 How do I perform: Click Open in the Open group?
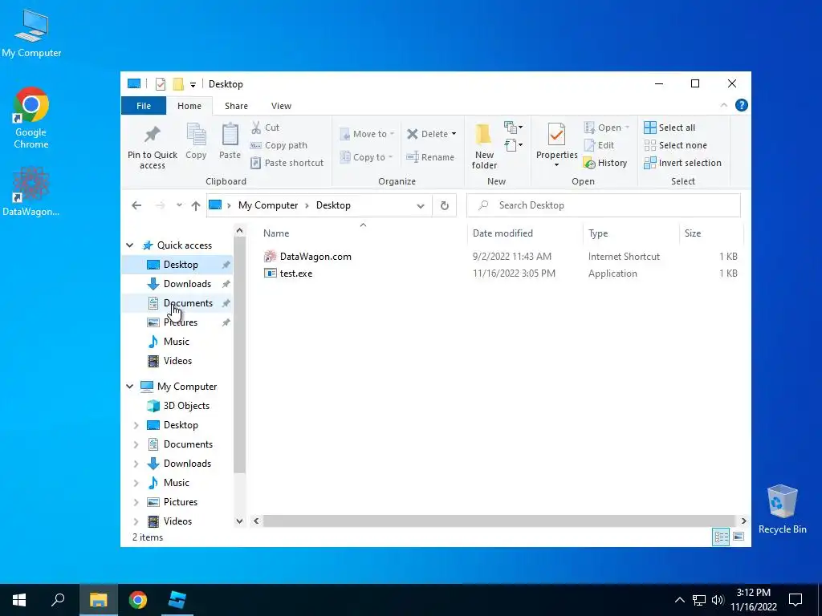click(x=607, y=128)
